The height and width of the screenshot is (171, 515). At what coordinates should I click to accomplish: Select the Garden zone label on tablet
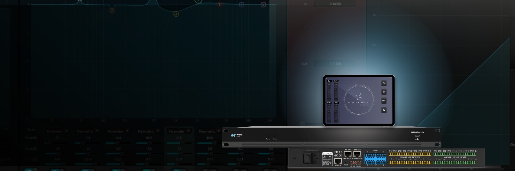pos(329,103)
